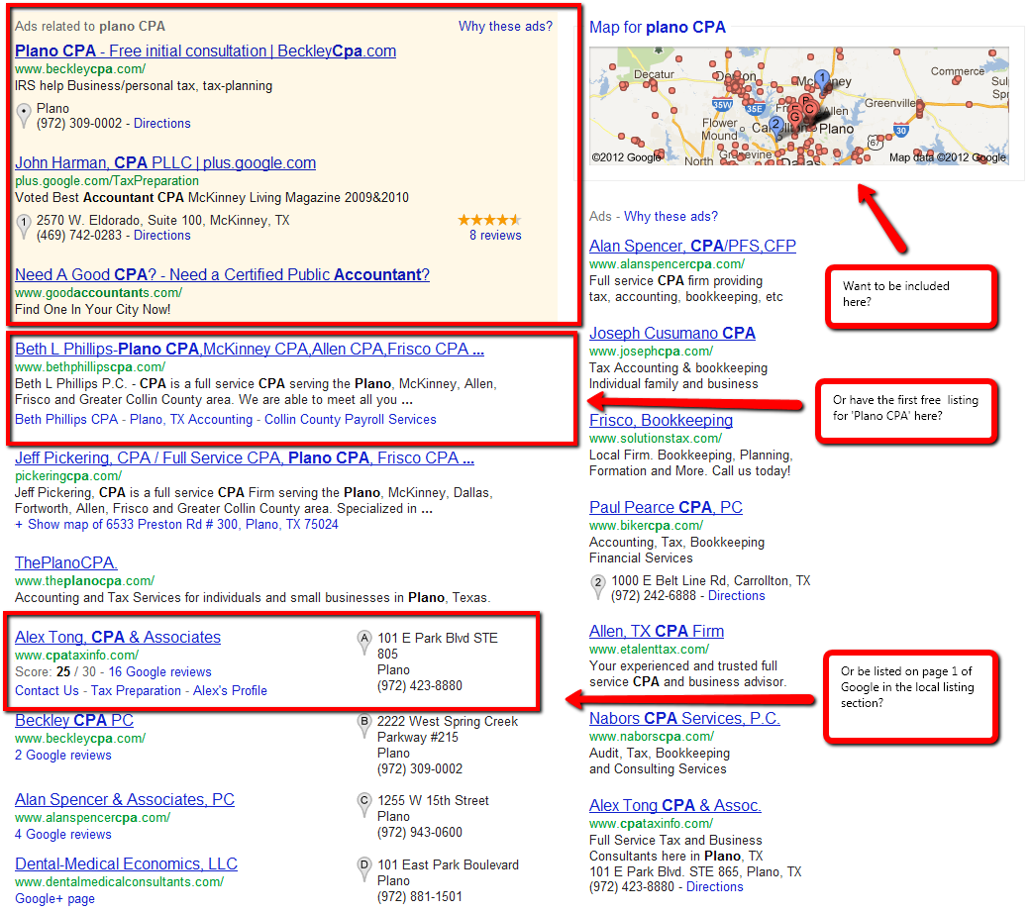
Task: Open Nabors CPA Services, P.C. ad
Action: (x=684, y=718)
